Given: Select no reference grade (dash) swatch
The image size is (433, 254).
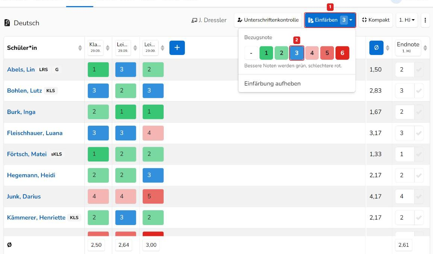Looking at the screenshot, I should (251, 53).
